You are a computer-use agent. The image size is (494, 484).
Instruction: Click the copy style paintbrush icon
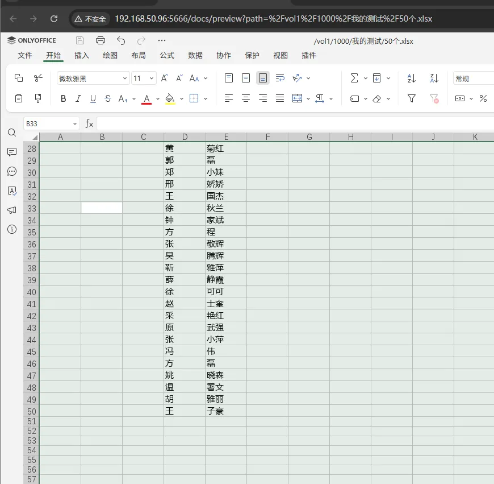(38, 98)
